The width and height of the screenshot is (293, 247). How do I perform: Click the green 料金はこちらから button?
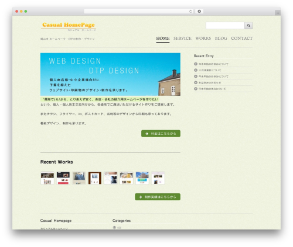[x=161, y=134]
